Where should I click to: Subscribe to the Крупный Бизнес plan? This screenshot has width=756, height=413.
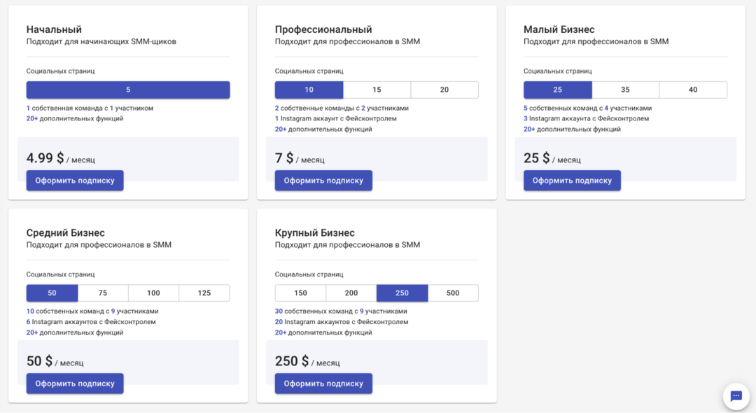(x=323, y=384)
